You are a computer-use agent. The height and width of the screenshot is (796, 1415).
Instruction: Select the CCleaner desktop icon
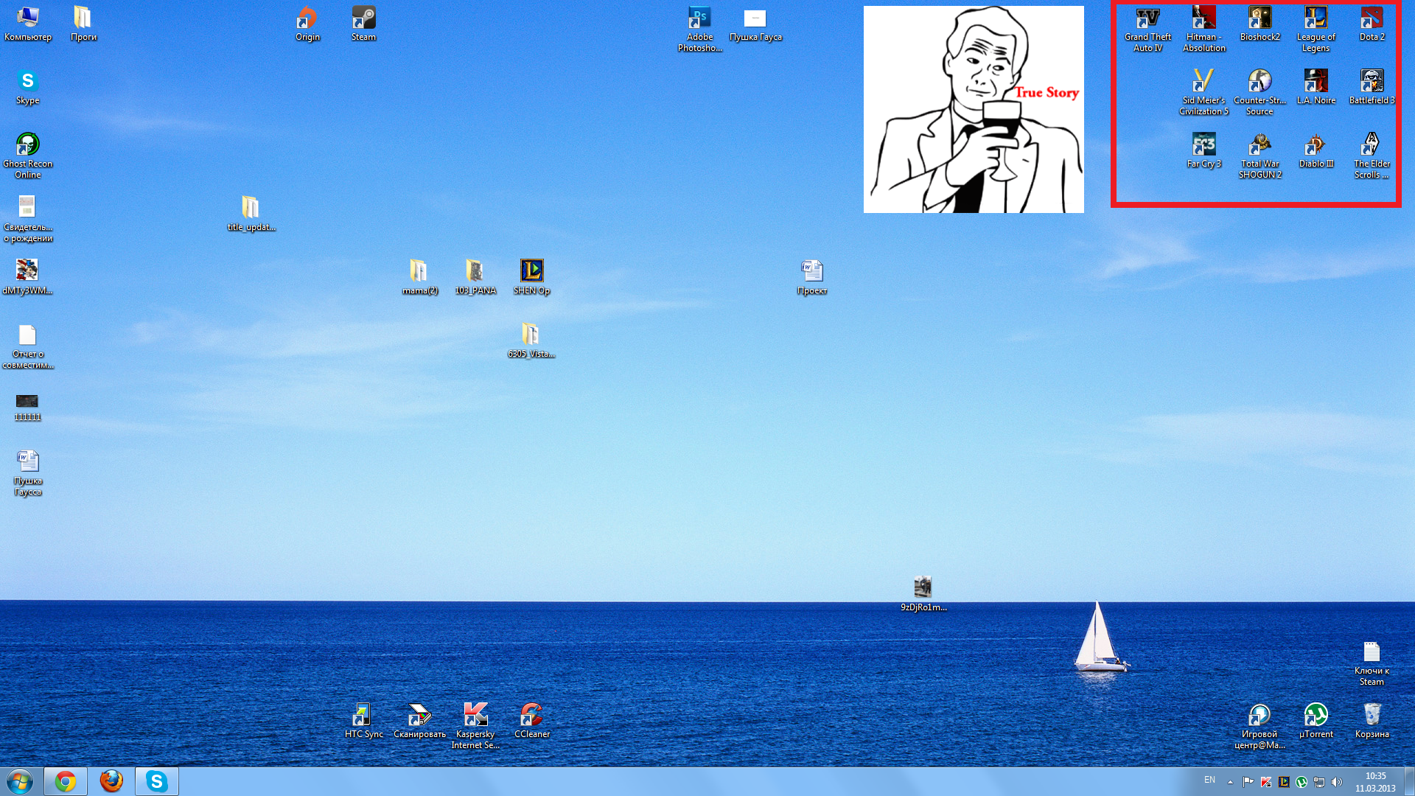point(531,716)
